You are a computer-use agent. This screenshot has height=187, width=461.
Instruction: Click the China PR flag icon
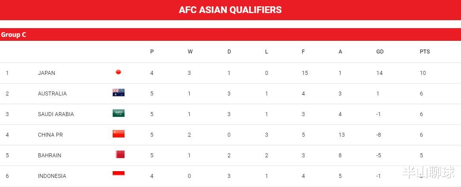tap(119, 134)
